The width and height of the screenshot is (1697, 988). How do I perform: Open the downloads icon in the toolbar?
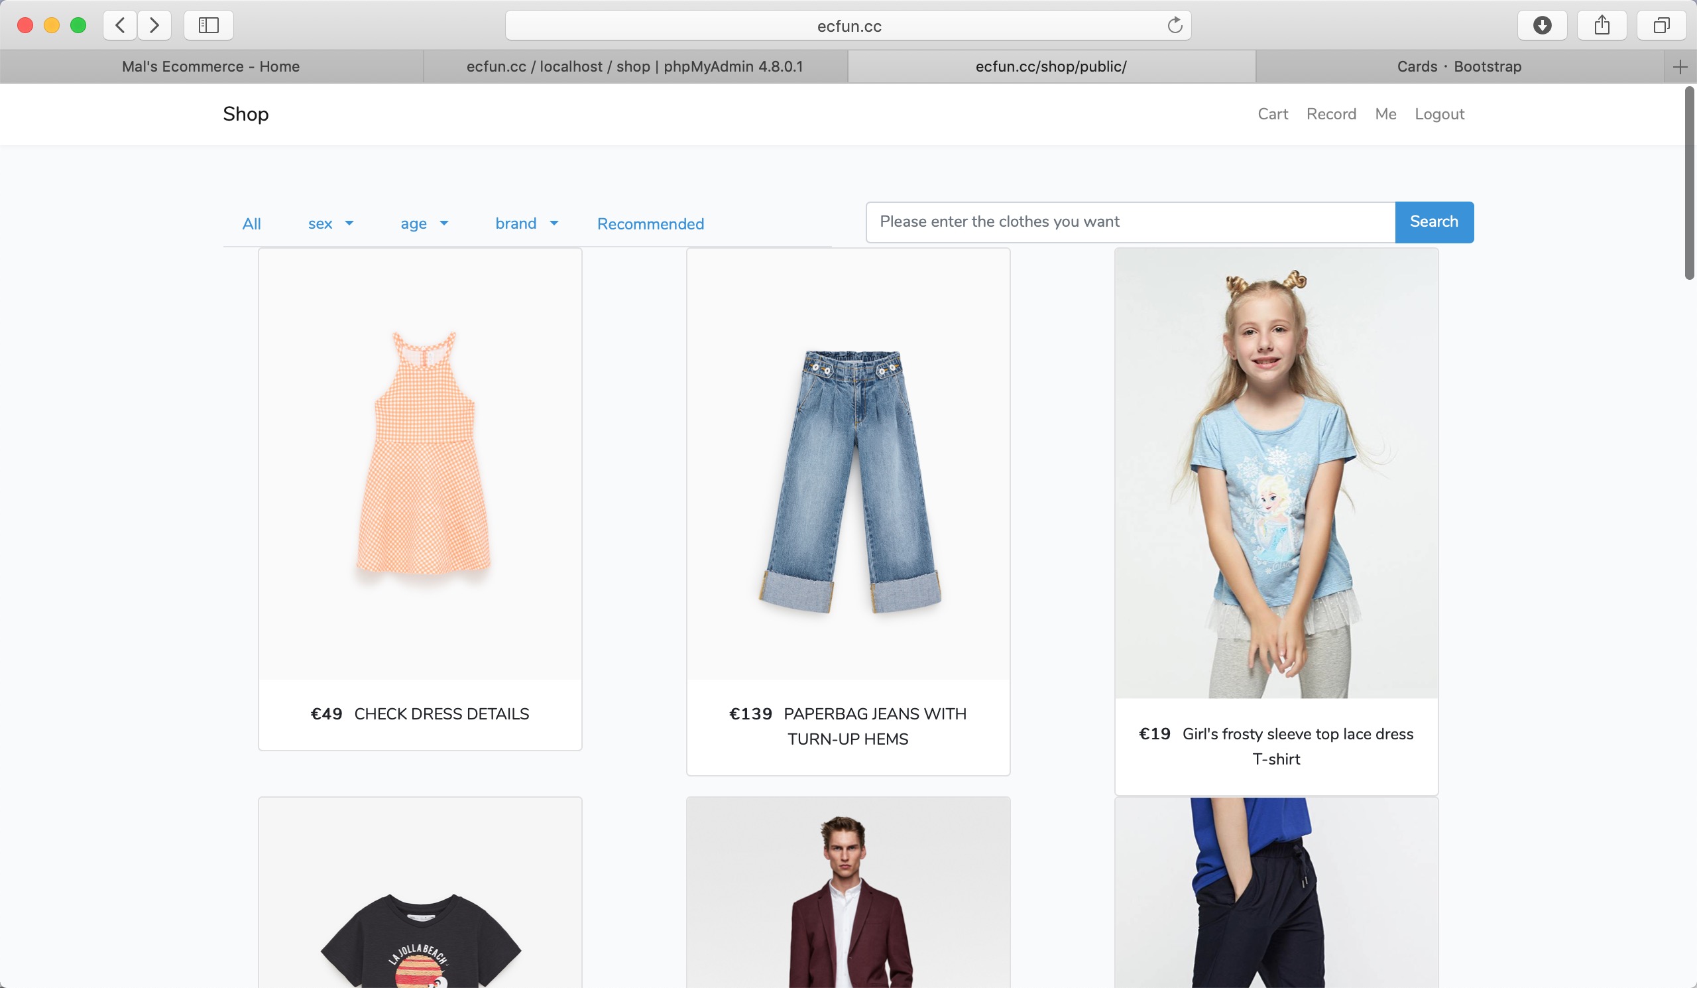tap(1541, 26)
